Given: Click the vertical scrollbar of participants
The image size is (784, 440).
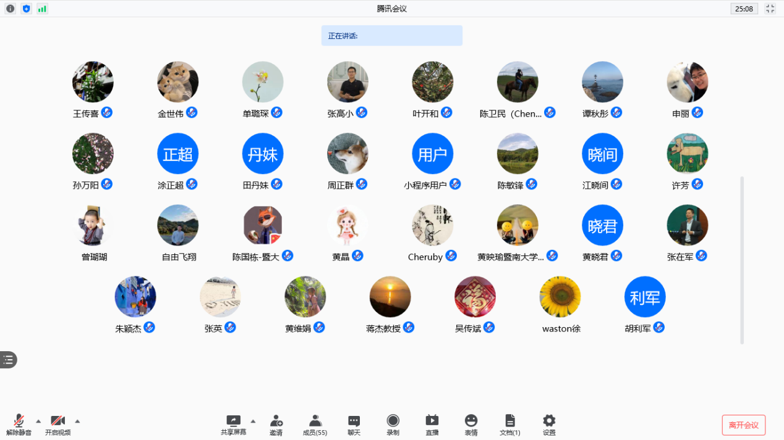Looking at the screenshot, I should click(x=742, y=259).
